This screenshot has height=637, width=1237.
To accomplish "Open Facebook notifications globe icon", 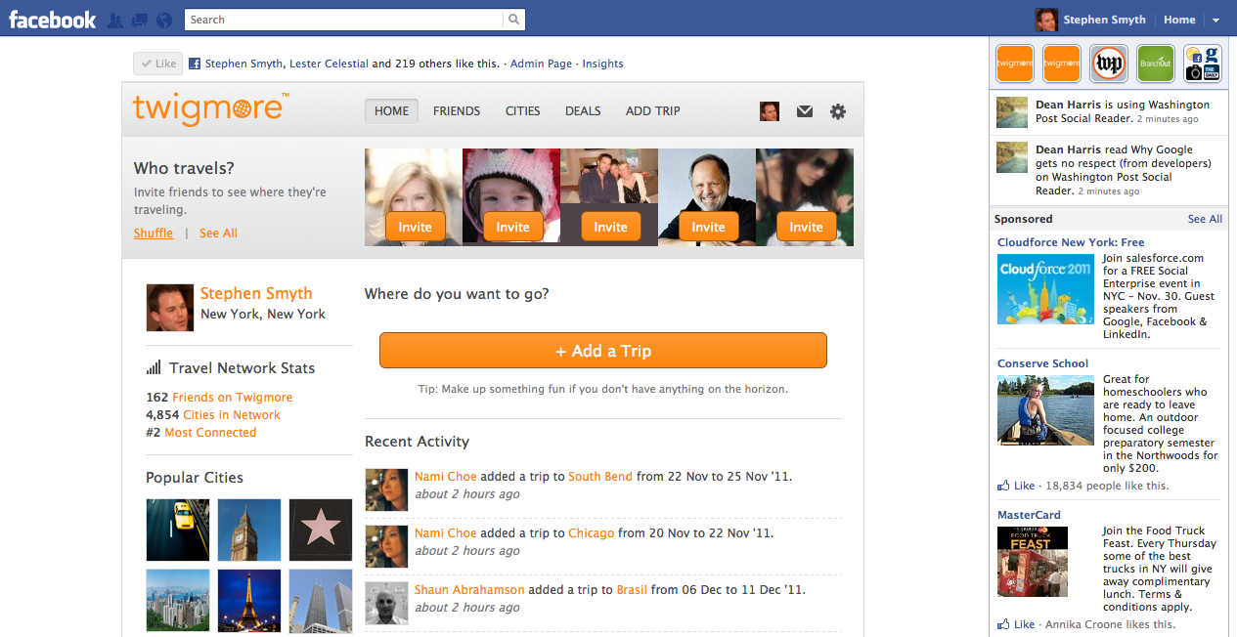I will pyautogui.click(x=164, y=20).
